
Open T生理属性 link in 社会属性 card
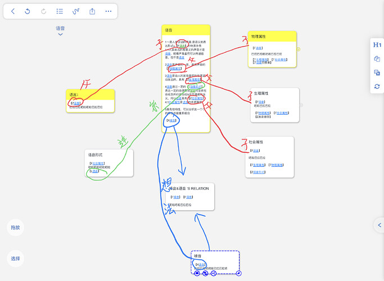pos(259,165)
